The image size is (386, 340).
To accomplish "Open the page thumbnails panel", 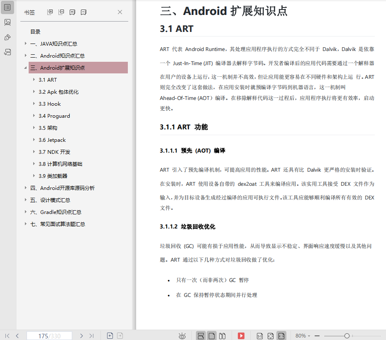I will point(7,22).
